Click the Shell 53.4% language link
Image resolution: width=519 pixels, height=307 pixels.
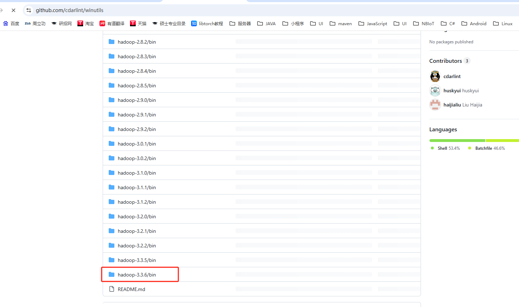pyautogui.click(x=445, y=148)
